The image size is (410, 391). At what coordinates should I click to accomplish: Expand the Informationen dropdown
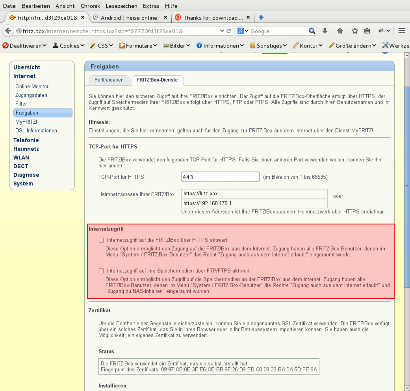242,45
